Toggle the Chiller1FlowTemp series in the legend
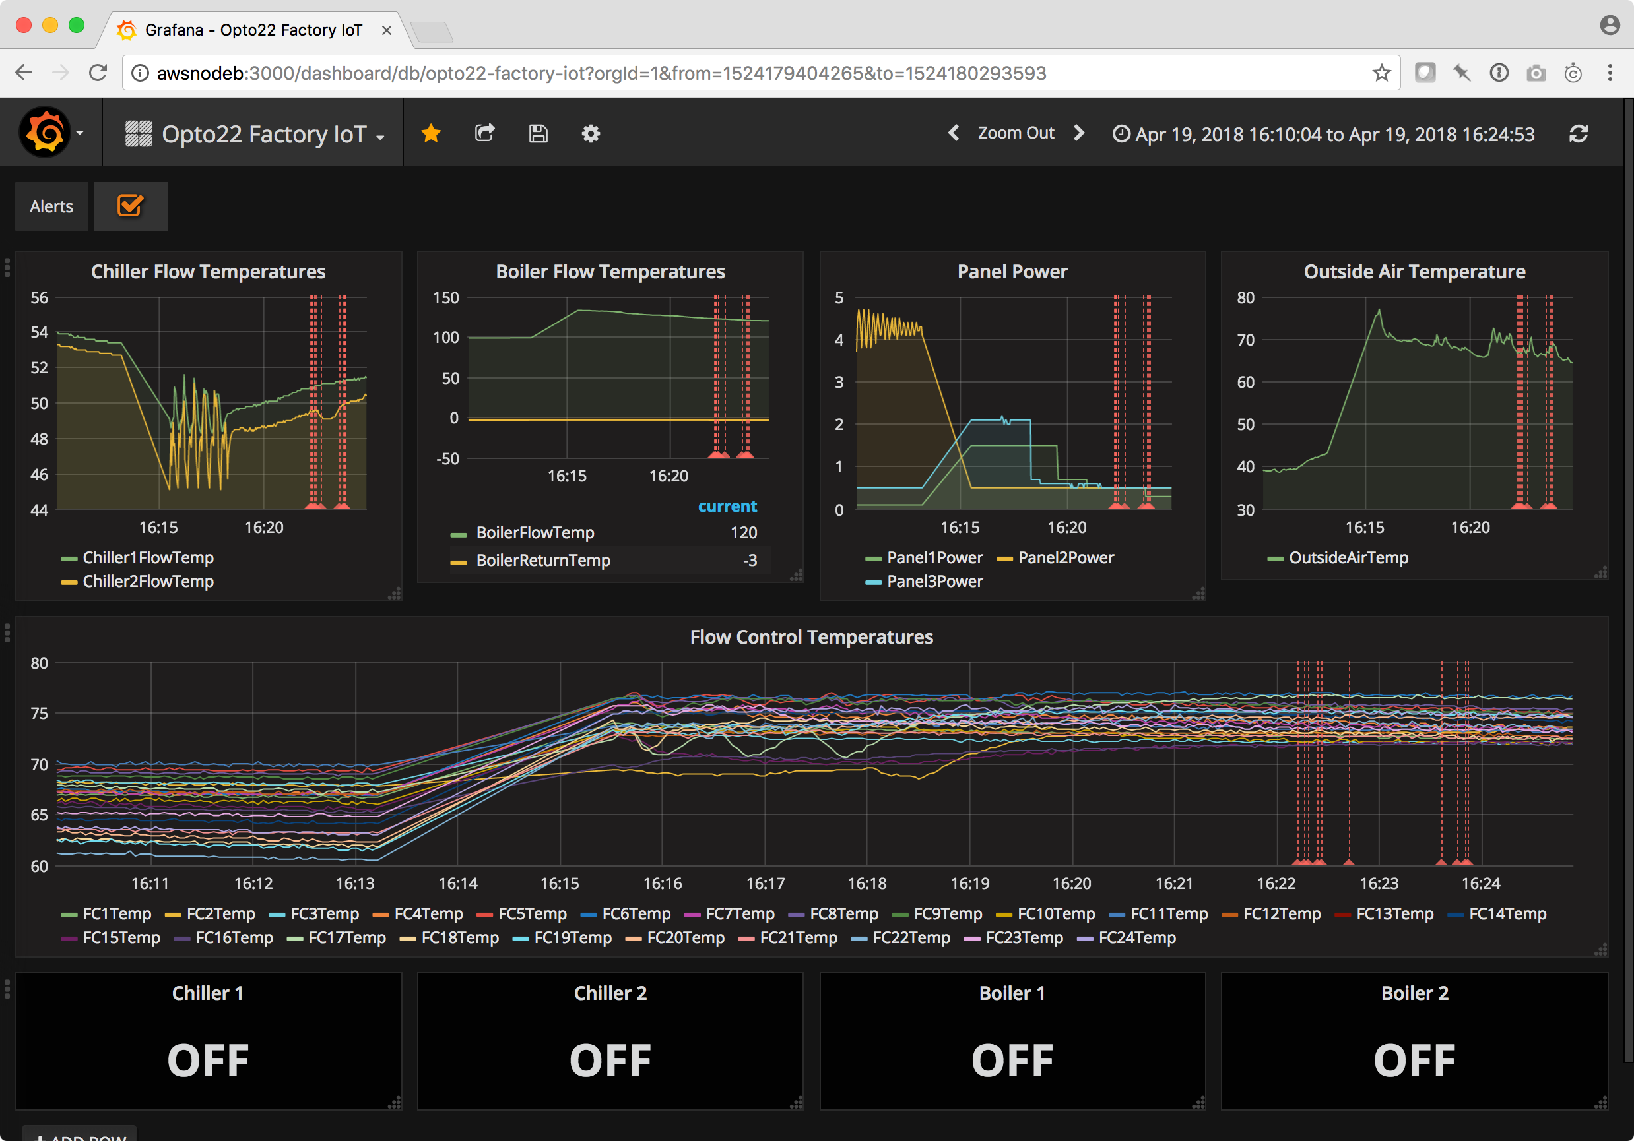The height and width of the screenshot is (1141, 1634). (x=148, y=558)
